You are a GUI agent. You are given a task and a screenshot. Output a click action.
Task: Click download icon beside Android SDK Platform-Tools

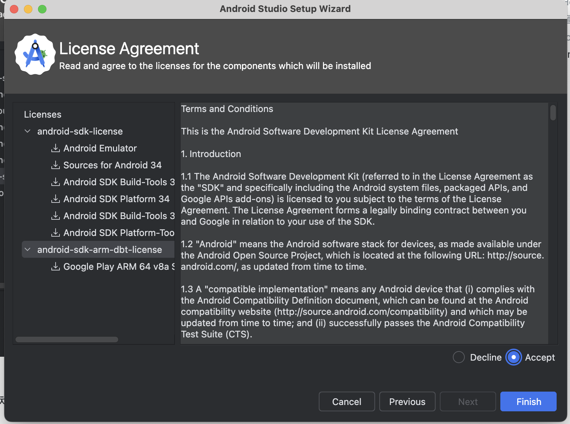click(56, 233)
